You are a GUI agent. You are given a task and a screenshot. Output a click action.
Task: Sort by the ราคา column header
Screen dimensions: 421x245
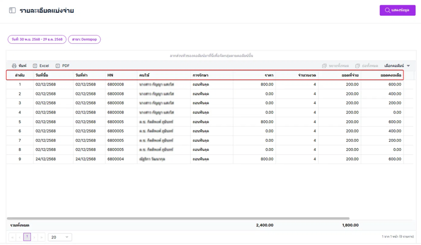click(x=269, y=75)
